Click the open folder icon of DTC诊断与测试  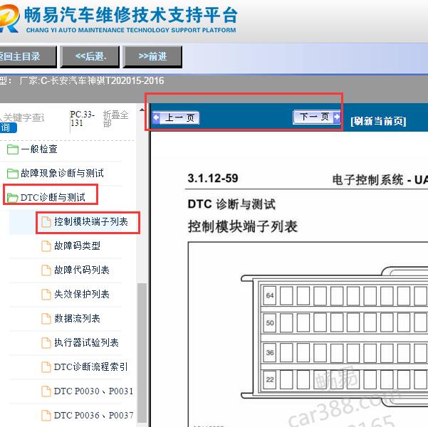[x=13, y=198]
